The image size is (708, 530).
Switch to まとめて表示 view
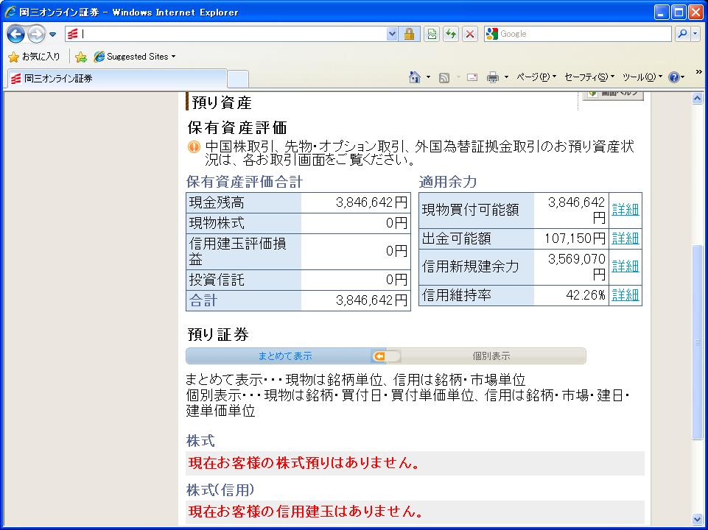[x=284, y=356]
